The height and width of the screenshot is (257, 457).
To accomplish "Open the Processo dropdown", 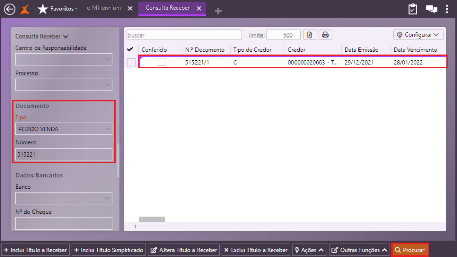I will pyautogui.click(x=64, y=85).
